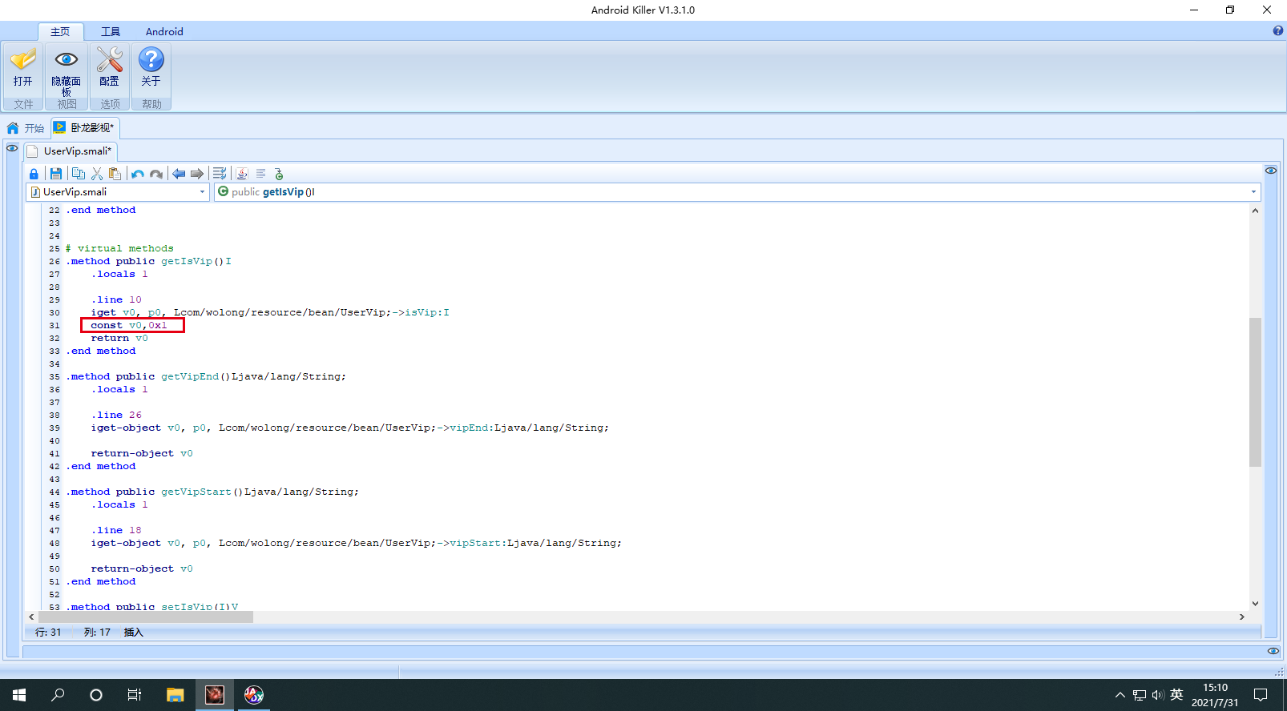Click the redo gray arrow icon
Viewport: 1287px width, 711px height.
point(156,174)
